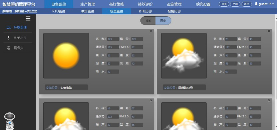
Task: Click 编号 field showing 44
Action: click(255, 108)
